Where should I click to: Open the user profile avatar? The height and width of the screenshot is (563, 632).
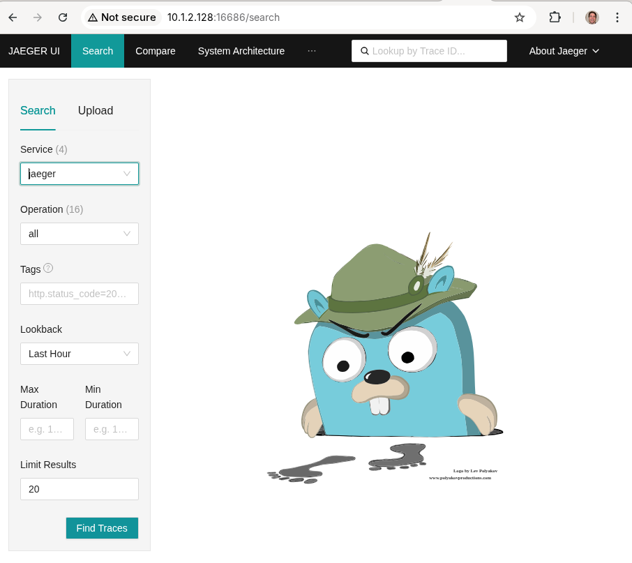(x=592, y=17)
